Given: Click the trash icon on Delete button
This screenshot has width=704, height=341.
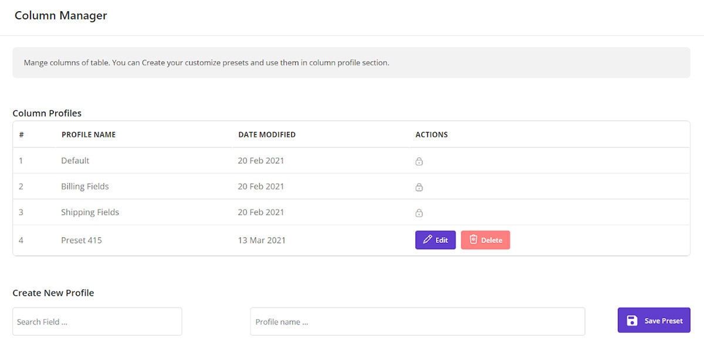Looking at the screenshot, I should [473, 239].
